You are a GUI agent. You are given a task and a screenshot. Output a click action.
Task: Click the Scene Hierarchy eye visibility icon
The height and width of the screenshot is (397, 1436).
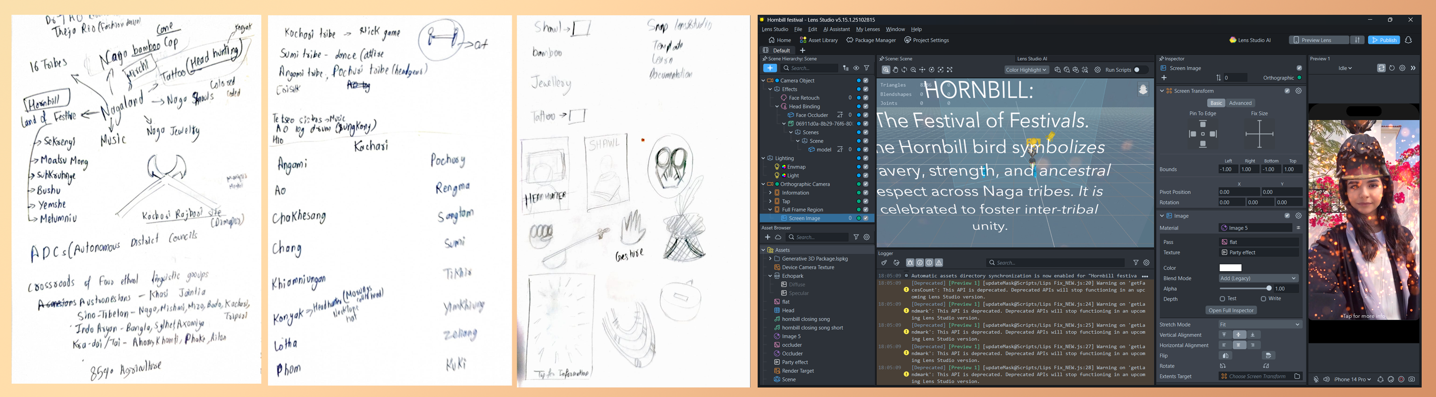tap(856, 68)
